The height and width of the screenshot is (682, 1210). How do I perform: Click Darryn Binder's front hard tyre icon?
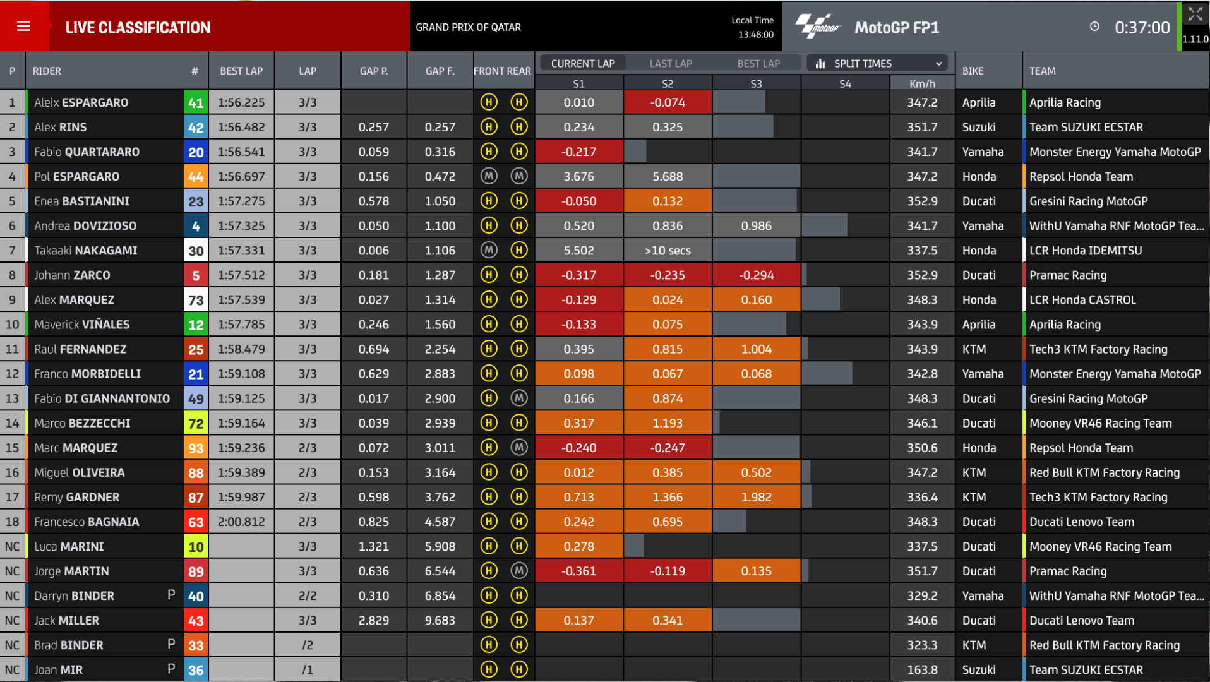click(489, 595)
